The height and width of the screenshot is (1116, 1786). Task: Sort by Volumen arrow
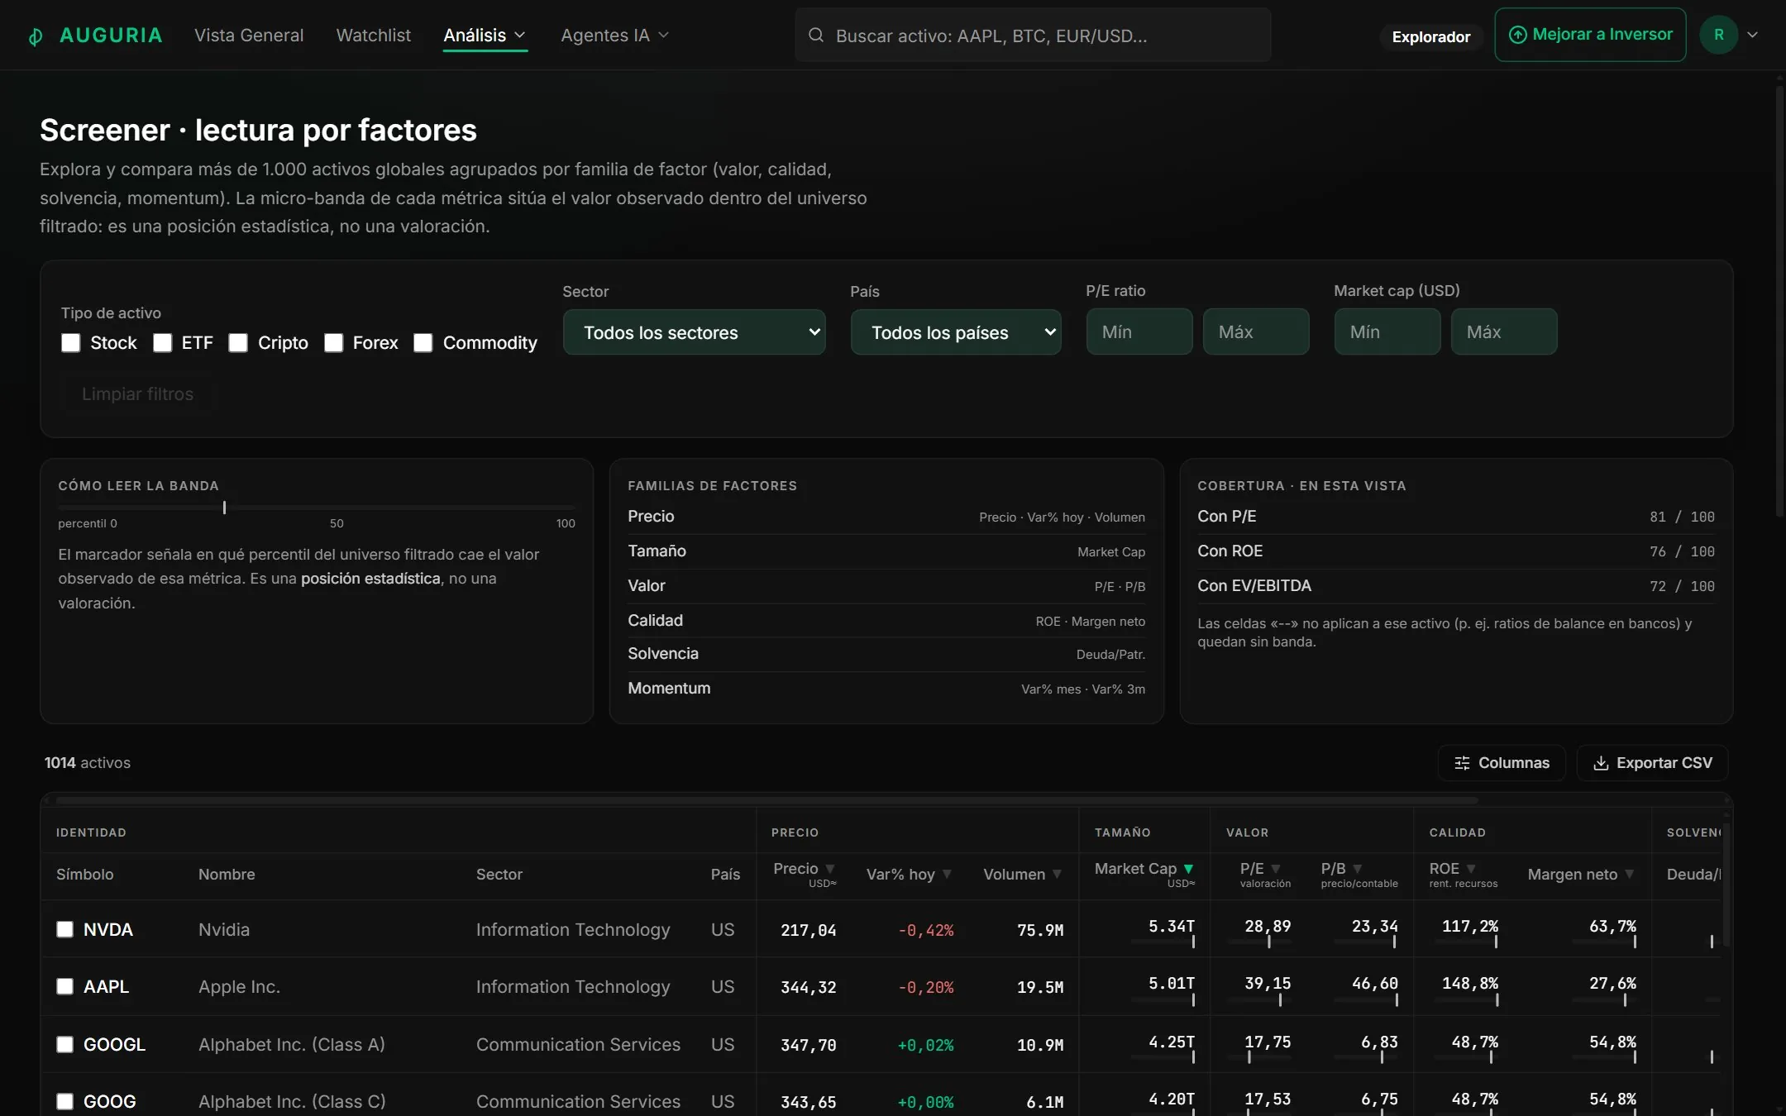click(x=1057, y=875)
